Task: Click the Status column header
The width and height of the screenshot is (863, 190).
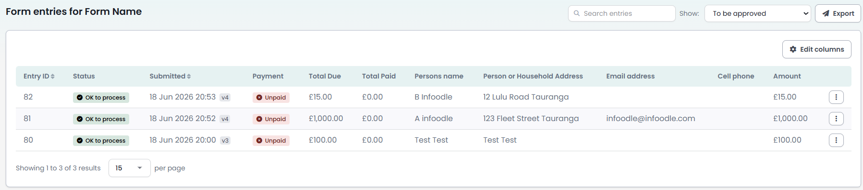Action: 84,76
